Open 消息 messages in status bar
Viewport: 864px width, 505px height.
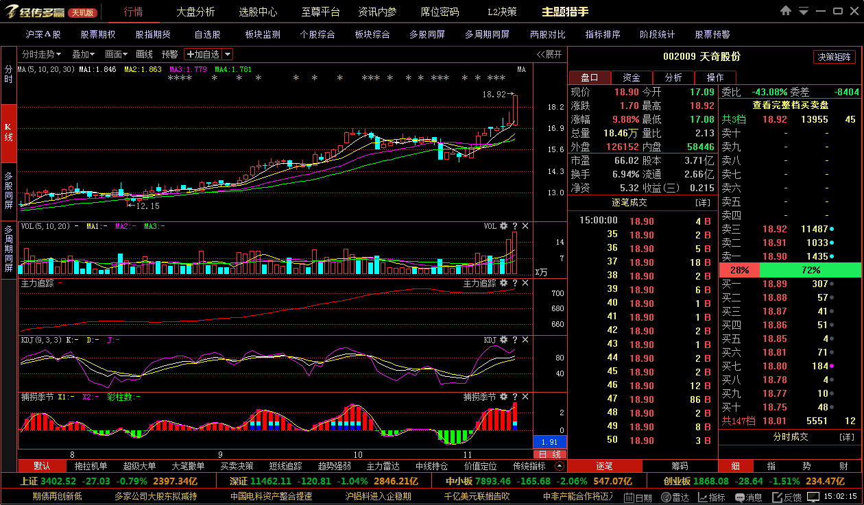tap(748, 497)
